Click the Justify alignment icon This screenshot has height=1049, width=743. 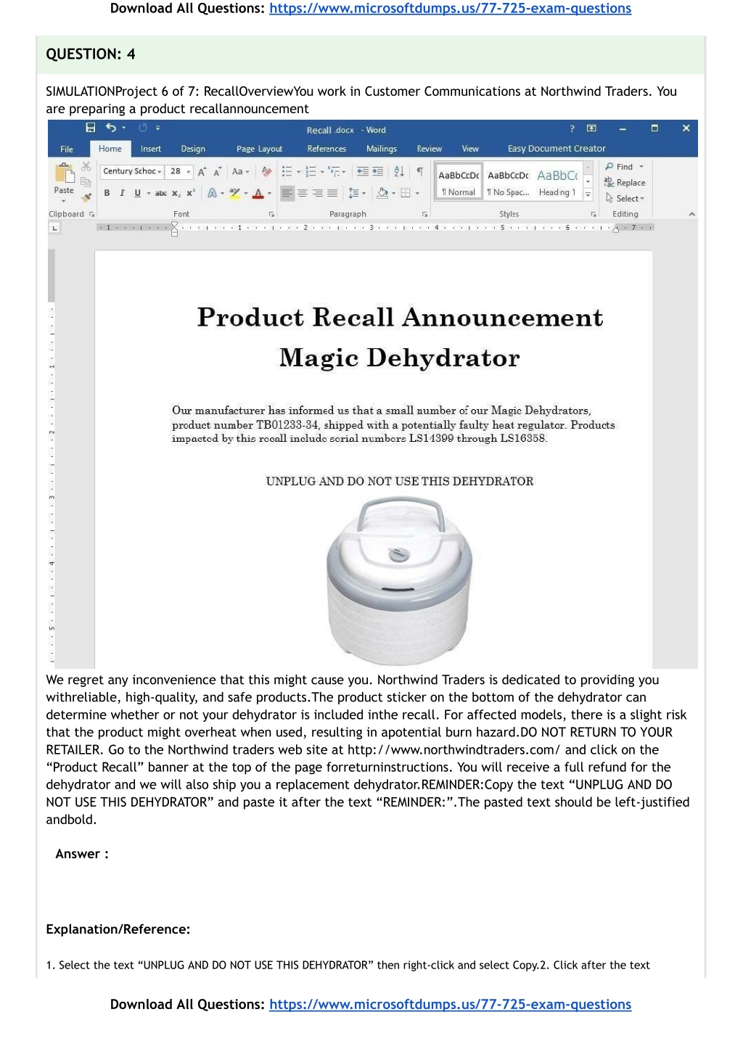(332, 193)
